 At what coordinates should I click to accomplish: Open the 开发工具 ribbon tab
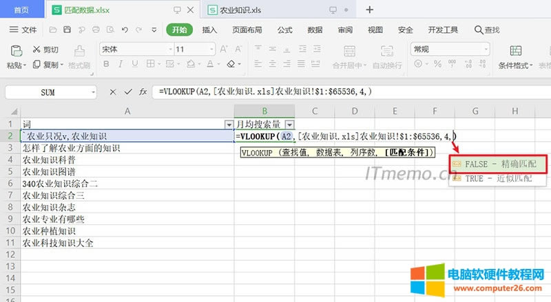(x=443, y=30)
